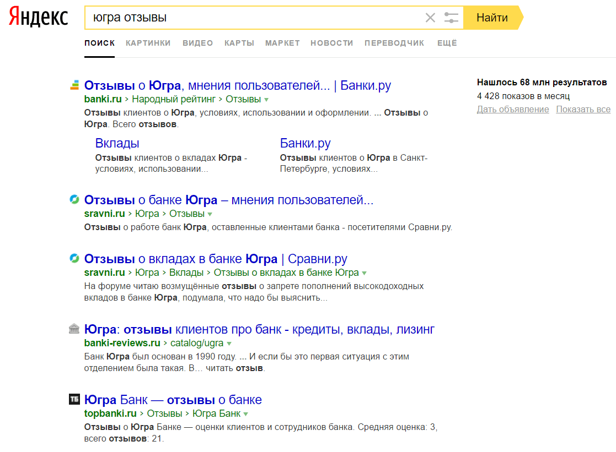The width and height of the screenshot is (616, 452).
Task: Expand dropdown arrow after Отзывы о вкладах breadcrumb
Action: click(364, 273)
